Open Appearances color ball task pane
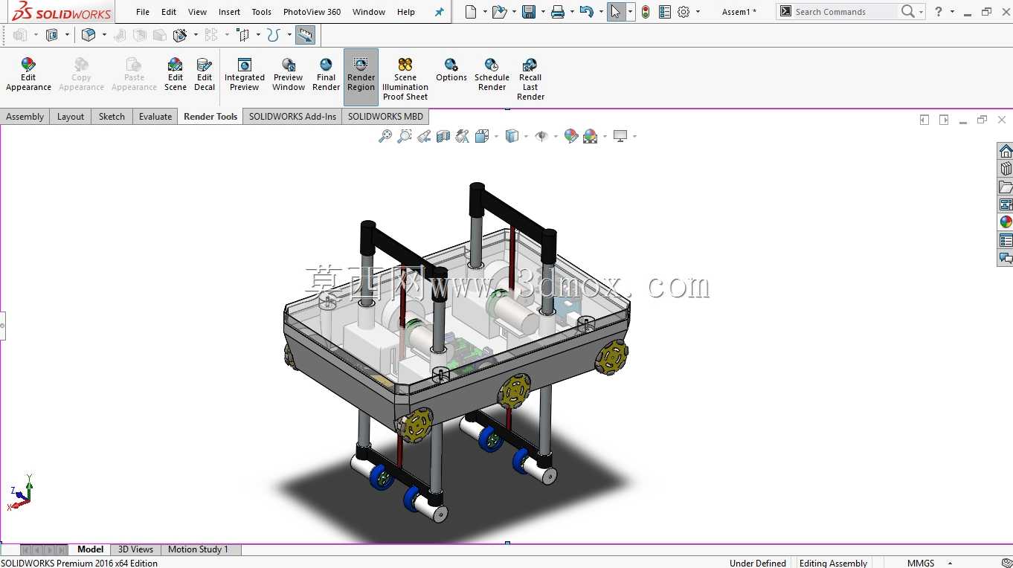 point(1006,222)
